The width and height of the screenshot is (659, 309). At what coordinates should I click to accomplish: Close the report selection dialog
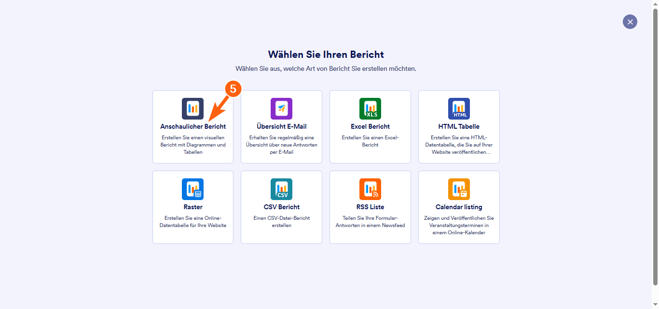point(630,22)
